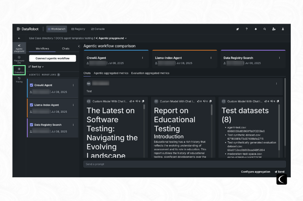Open the rocket icon in the header
The image size is (303, 201).
pyautogui.click(x=238, y=29)
